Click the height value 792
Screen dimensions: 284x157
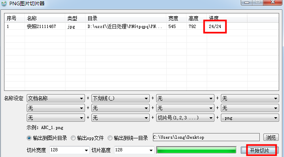(192, 26)
